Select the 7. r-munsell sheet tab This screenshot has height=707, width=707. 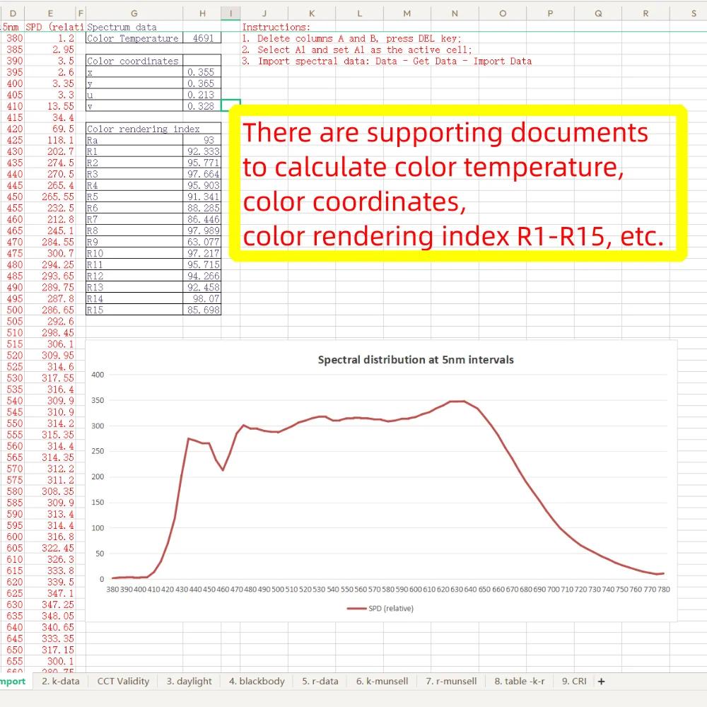(x=451, y=682)
